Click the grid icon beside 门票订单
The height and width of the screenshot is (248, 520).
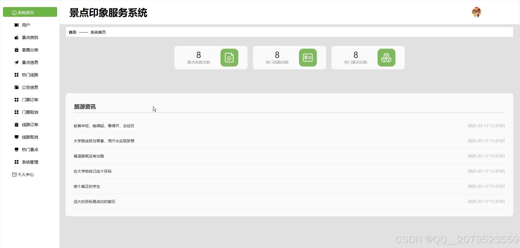tap(17, 100)
